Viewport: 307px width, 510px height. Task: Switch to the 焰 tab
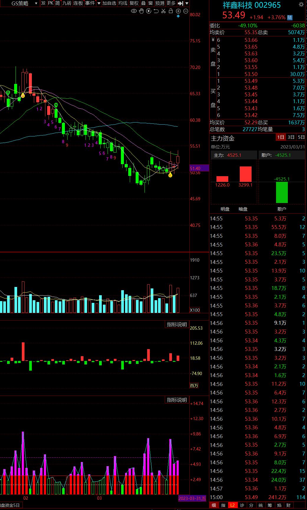point(279,505)
